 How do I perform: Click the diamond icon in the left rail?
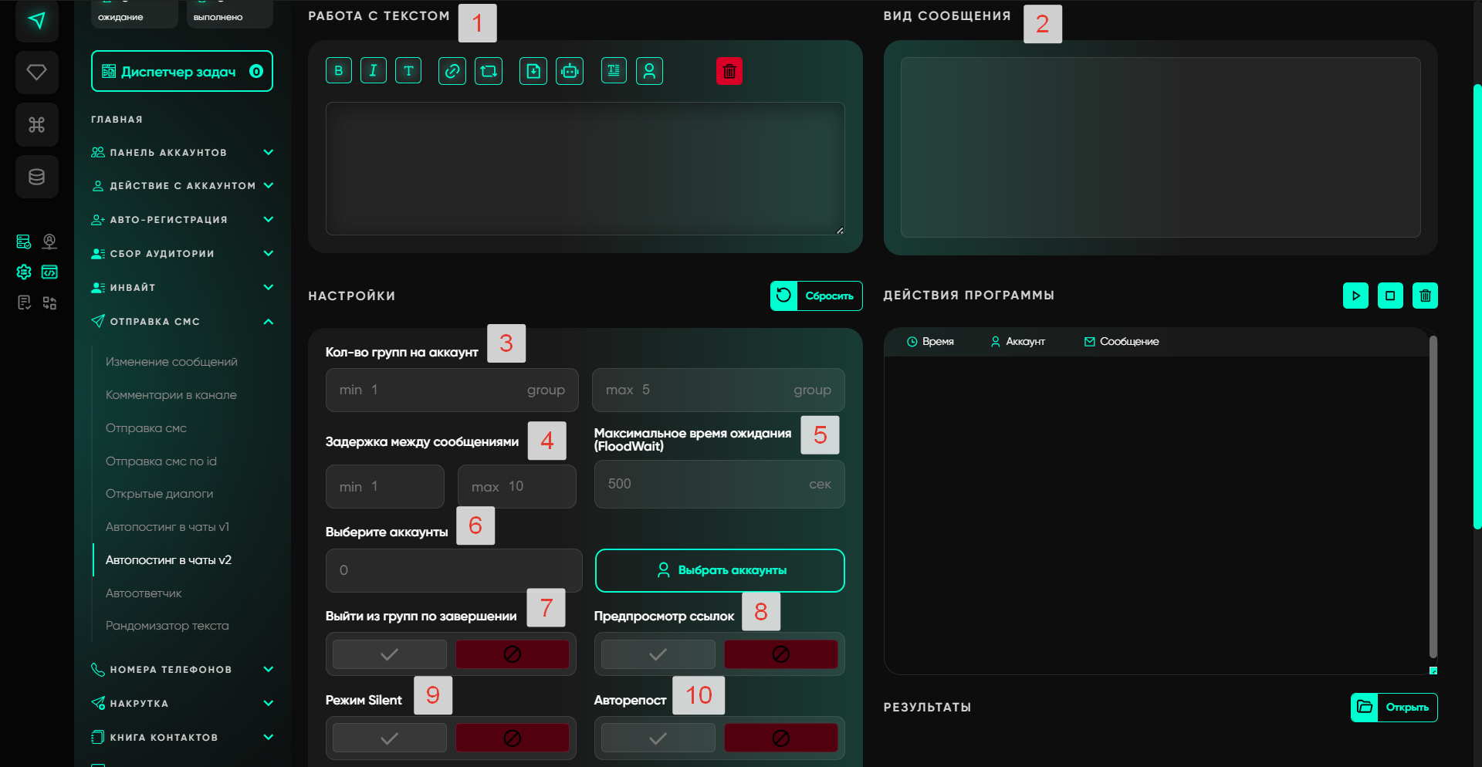36,73
